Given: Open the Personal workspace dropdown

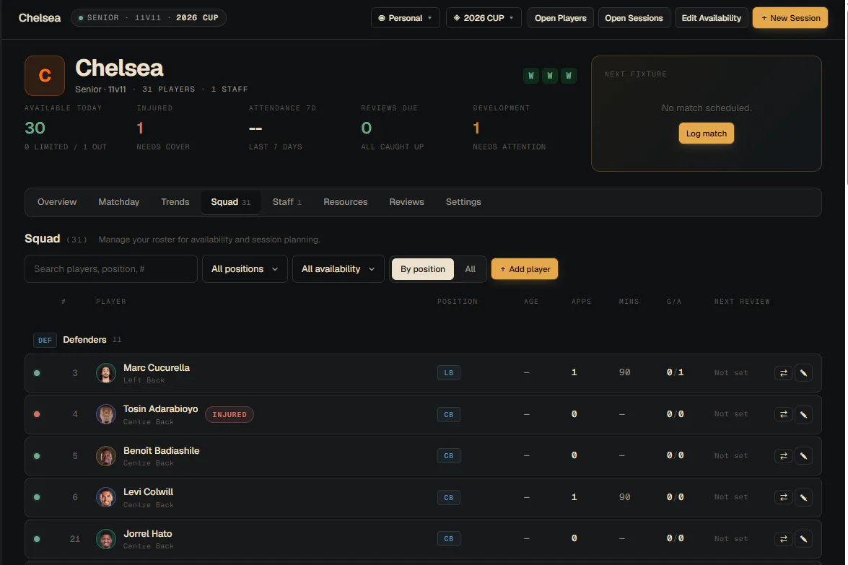Looking at the screenshot, I should click(405, 18).
